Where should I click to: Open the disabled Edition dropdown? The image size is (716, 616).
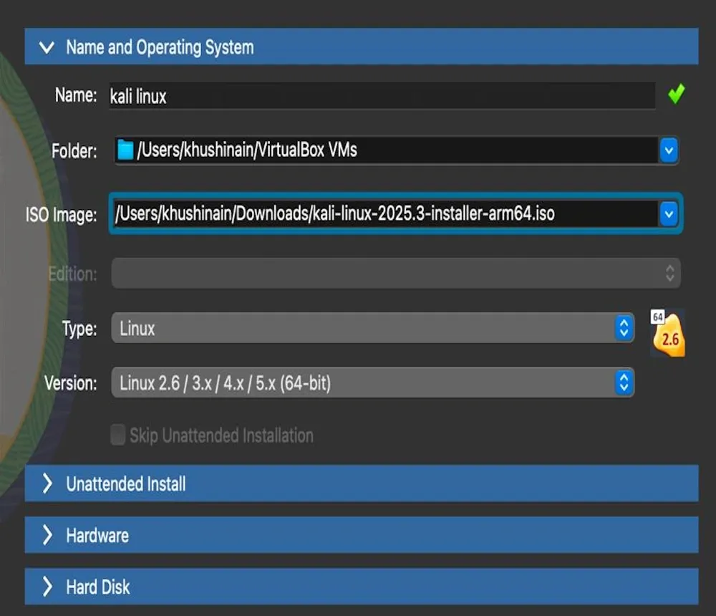396,274
